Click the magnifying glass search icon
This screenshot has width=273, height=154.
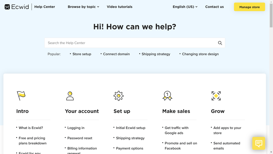click(220, 43)
